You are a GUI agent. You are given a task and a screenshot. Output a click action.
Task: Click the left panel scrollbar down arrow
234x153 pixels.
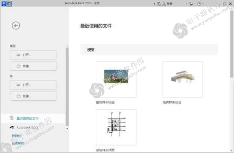[67, 128]
